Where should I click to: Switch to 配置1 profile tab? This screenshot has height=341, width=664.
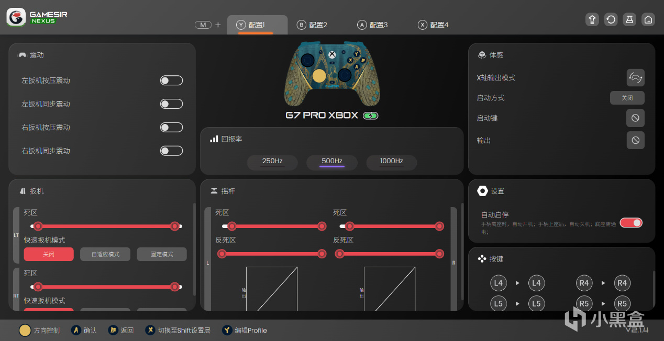pos(257,25)
